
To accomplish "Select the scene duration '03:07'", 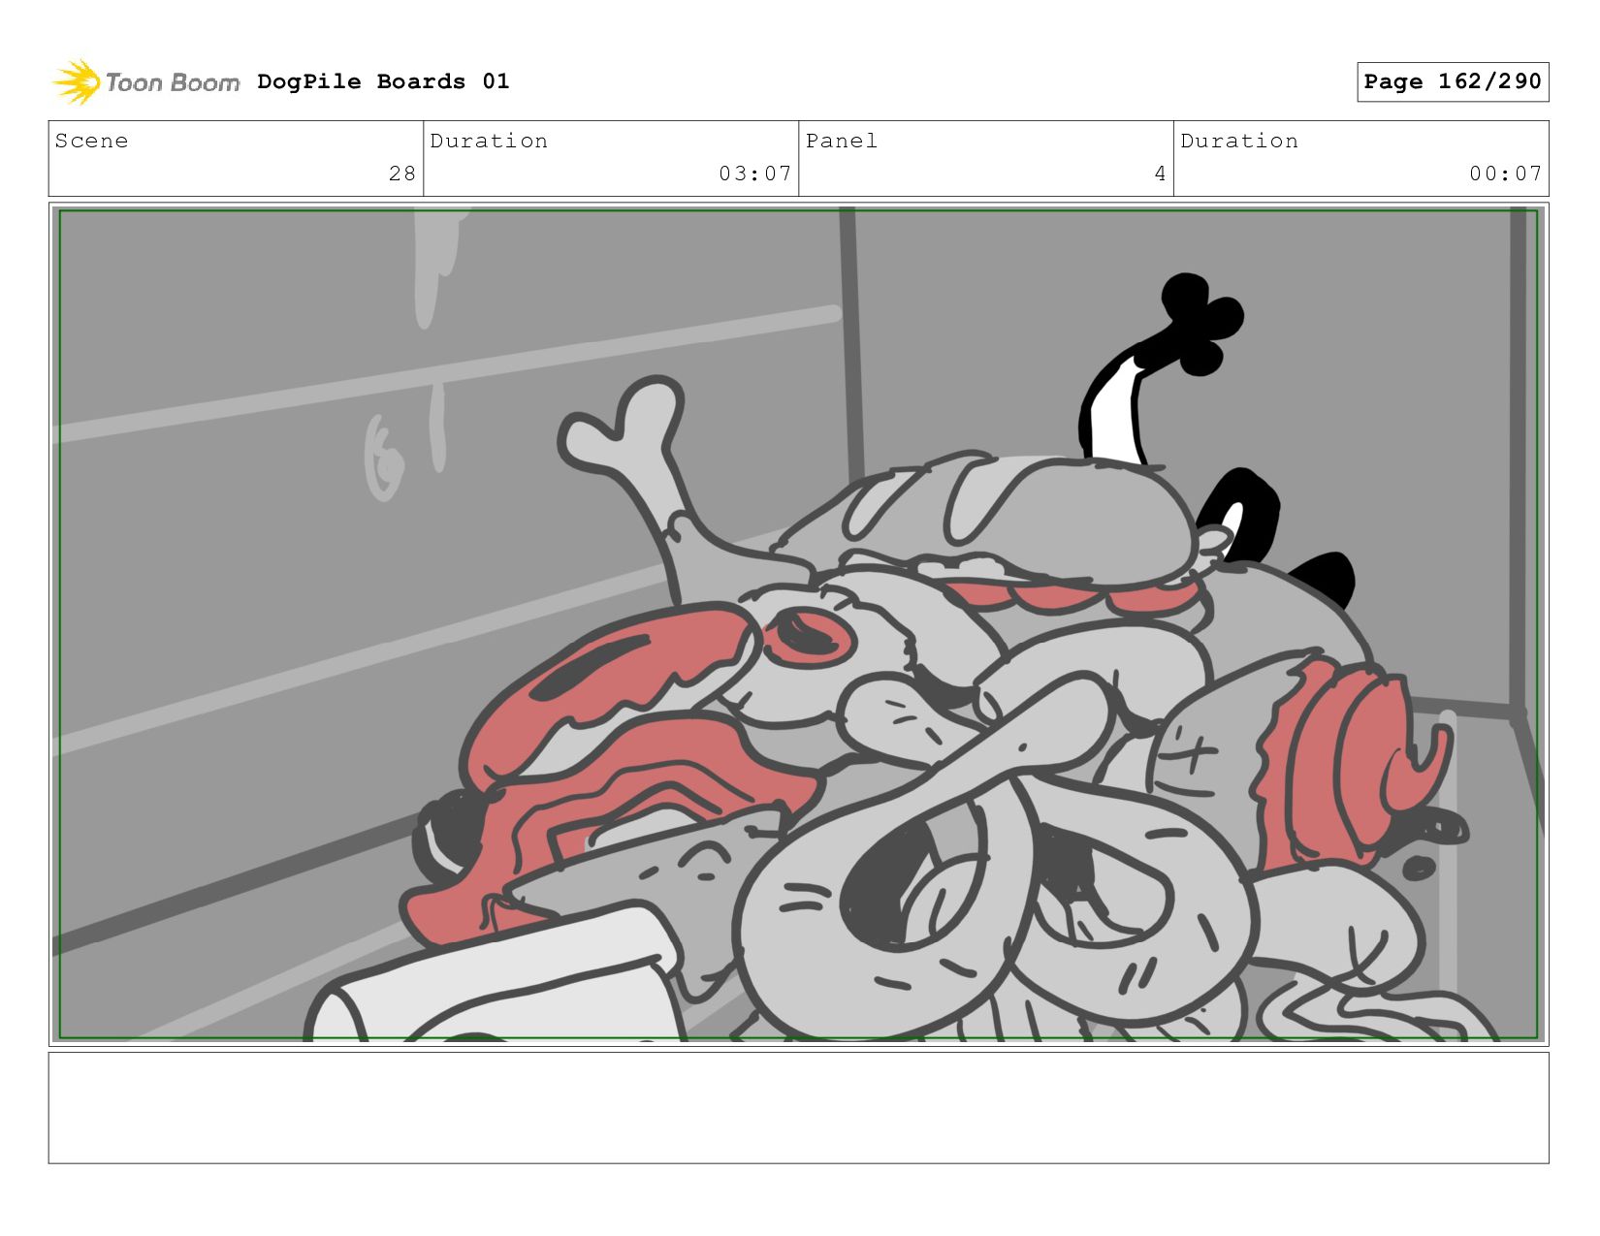I will (x=755, y=174).
